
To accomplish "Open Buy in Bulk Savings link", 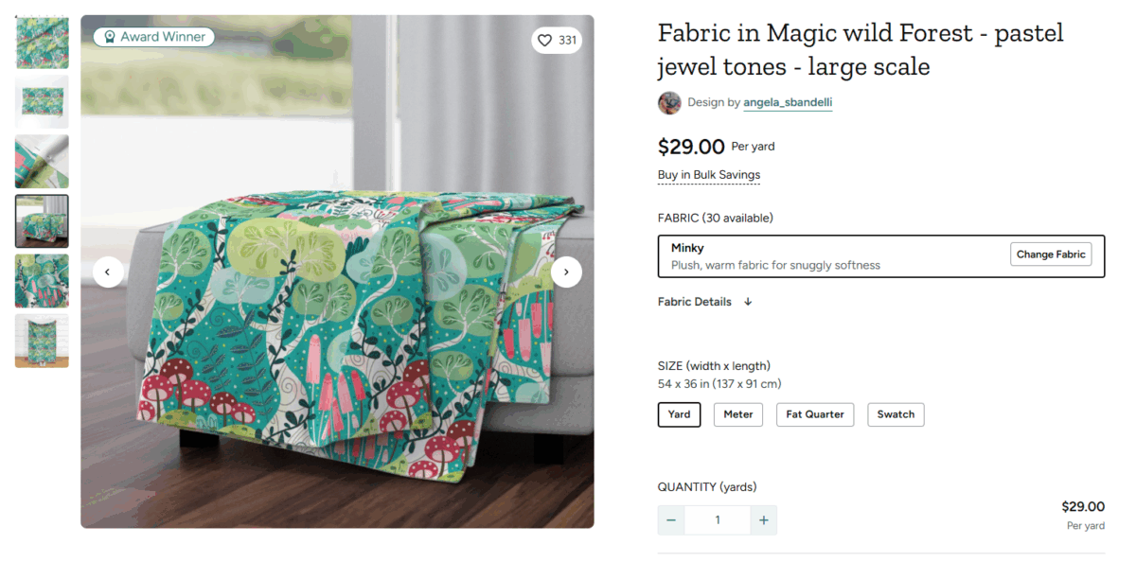I will pyautogui.click(x=708, y=175).
